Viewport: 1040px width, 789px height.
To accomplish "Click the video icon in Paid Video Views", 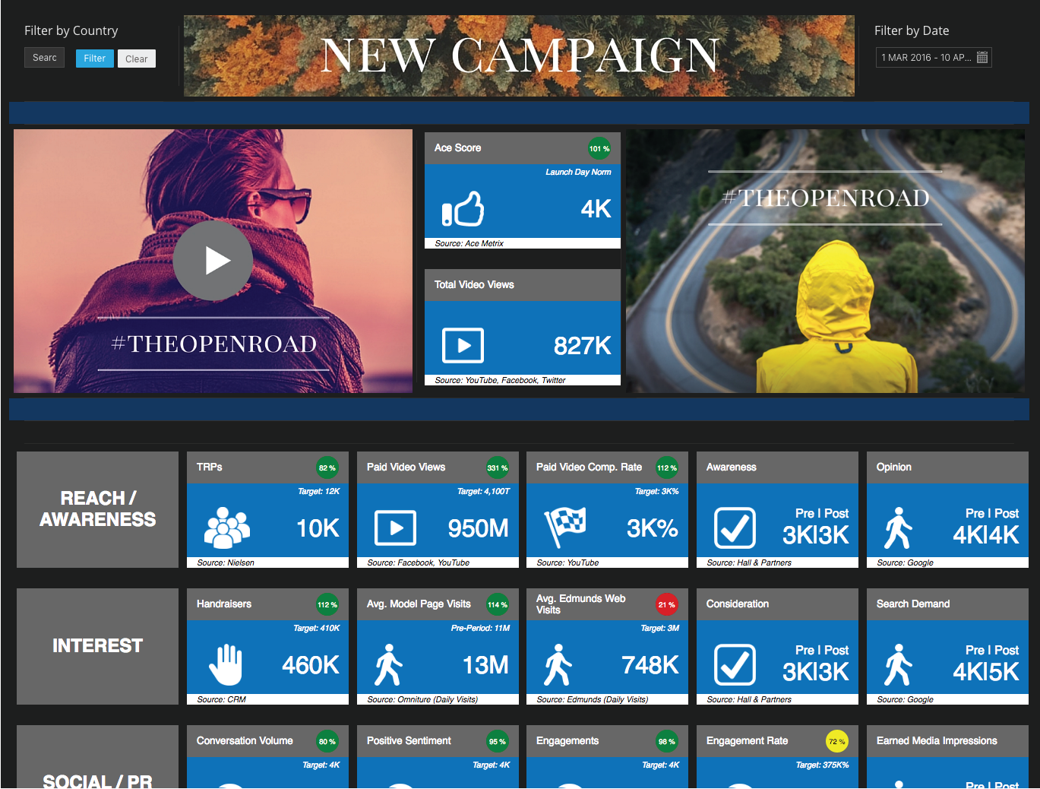I will 395,528.
